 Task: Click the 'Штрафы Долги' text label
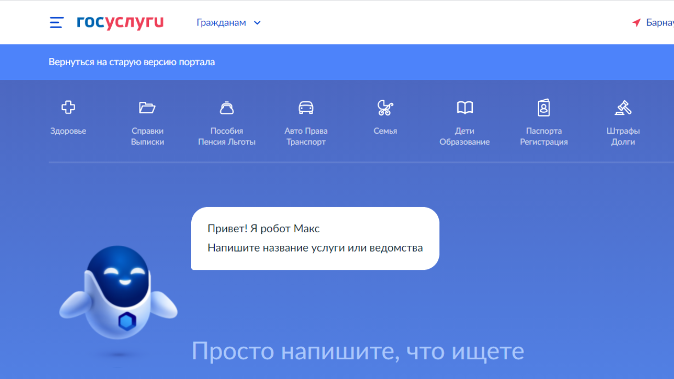[623, 136]
